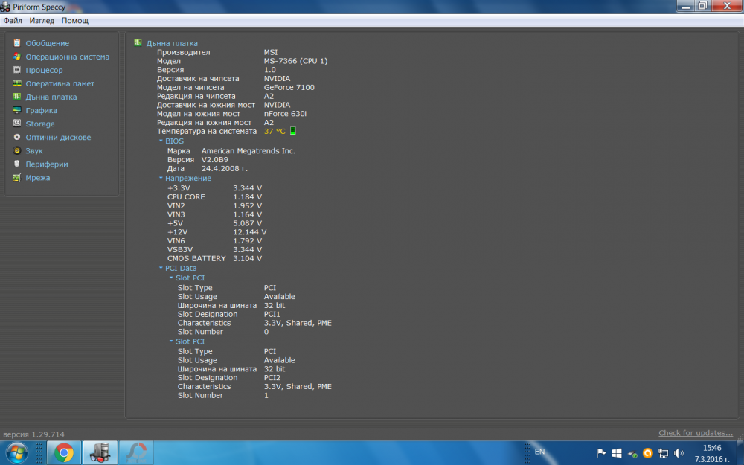The width and height of the screenshot is (744, 465).
Task: Click the volume speaker tray icon
Action: click(679, 453)
